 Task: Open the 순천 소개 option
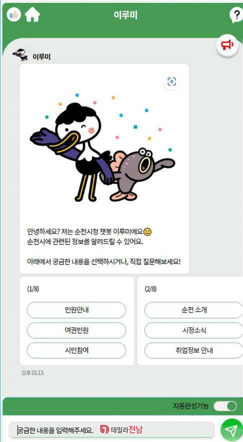click(x=194, y=310)
